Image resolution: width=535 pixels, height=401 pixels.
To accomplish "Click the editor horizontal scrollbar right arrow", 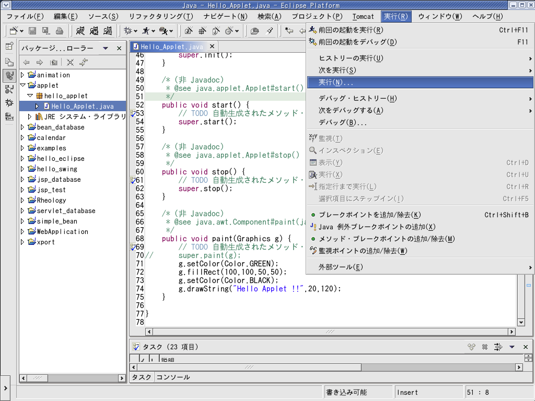I will (511, 332).
